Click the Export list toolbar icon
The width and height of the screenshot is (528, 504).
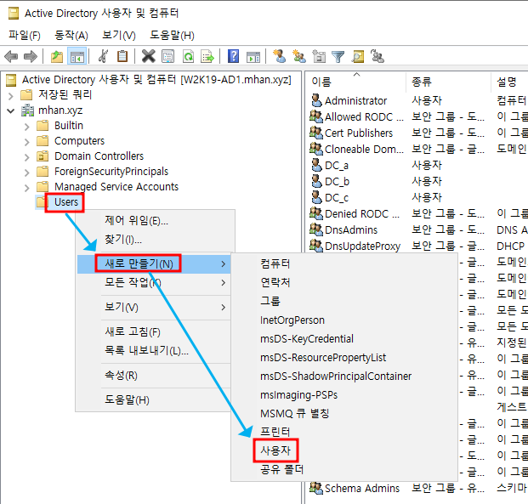[x=207, y=56]
